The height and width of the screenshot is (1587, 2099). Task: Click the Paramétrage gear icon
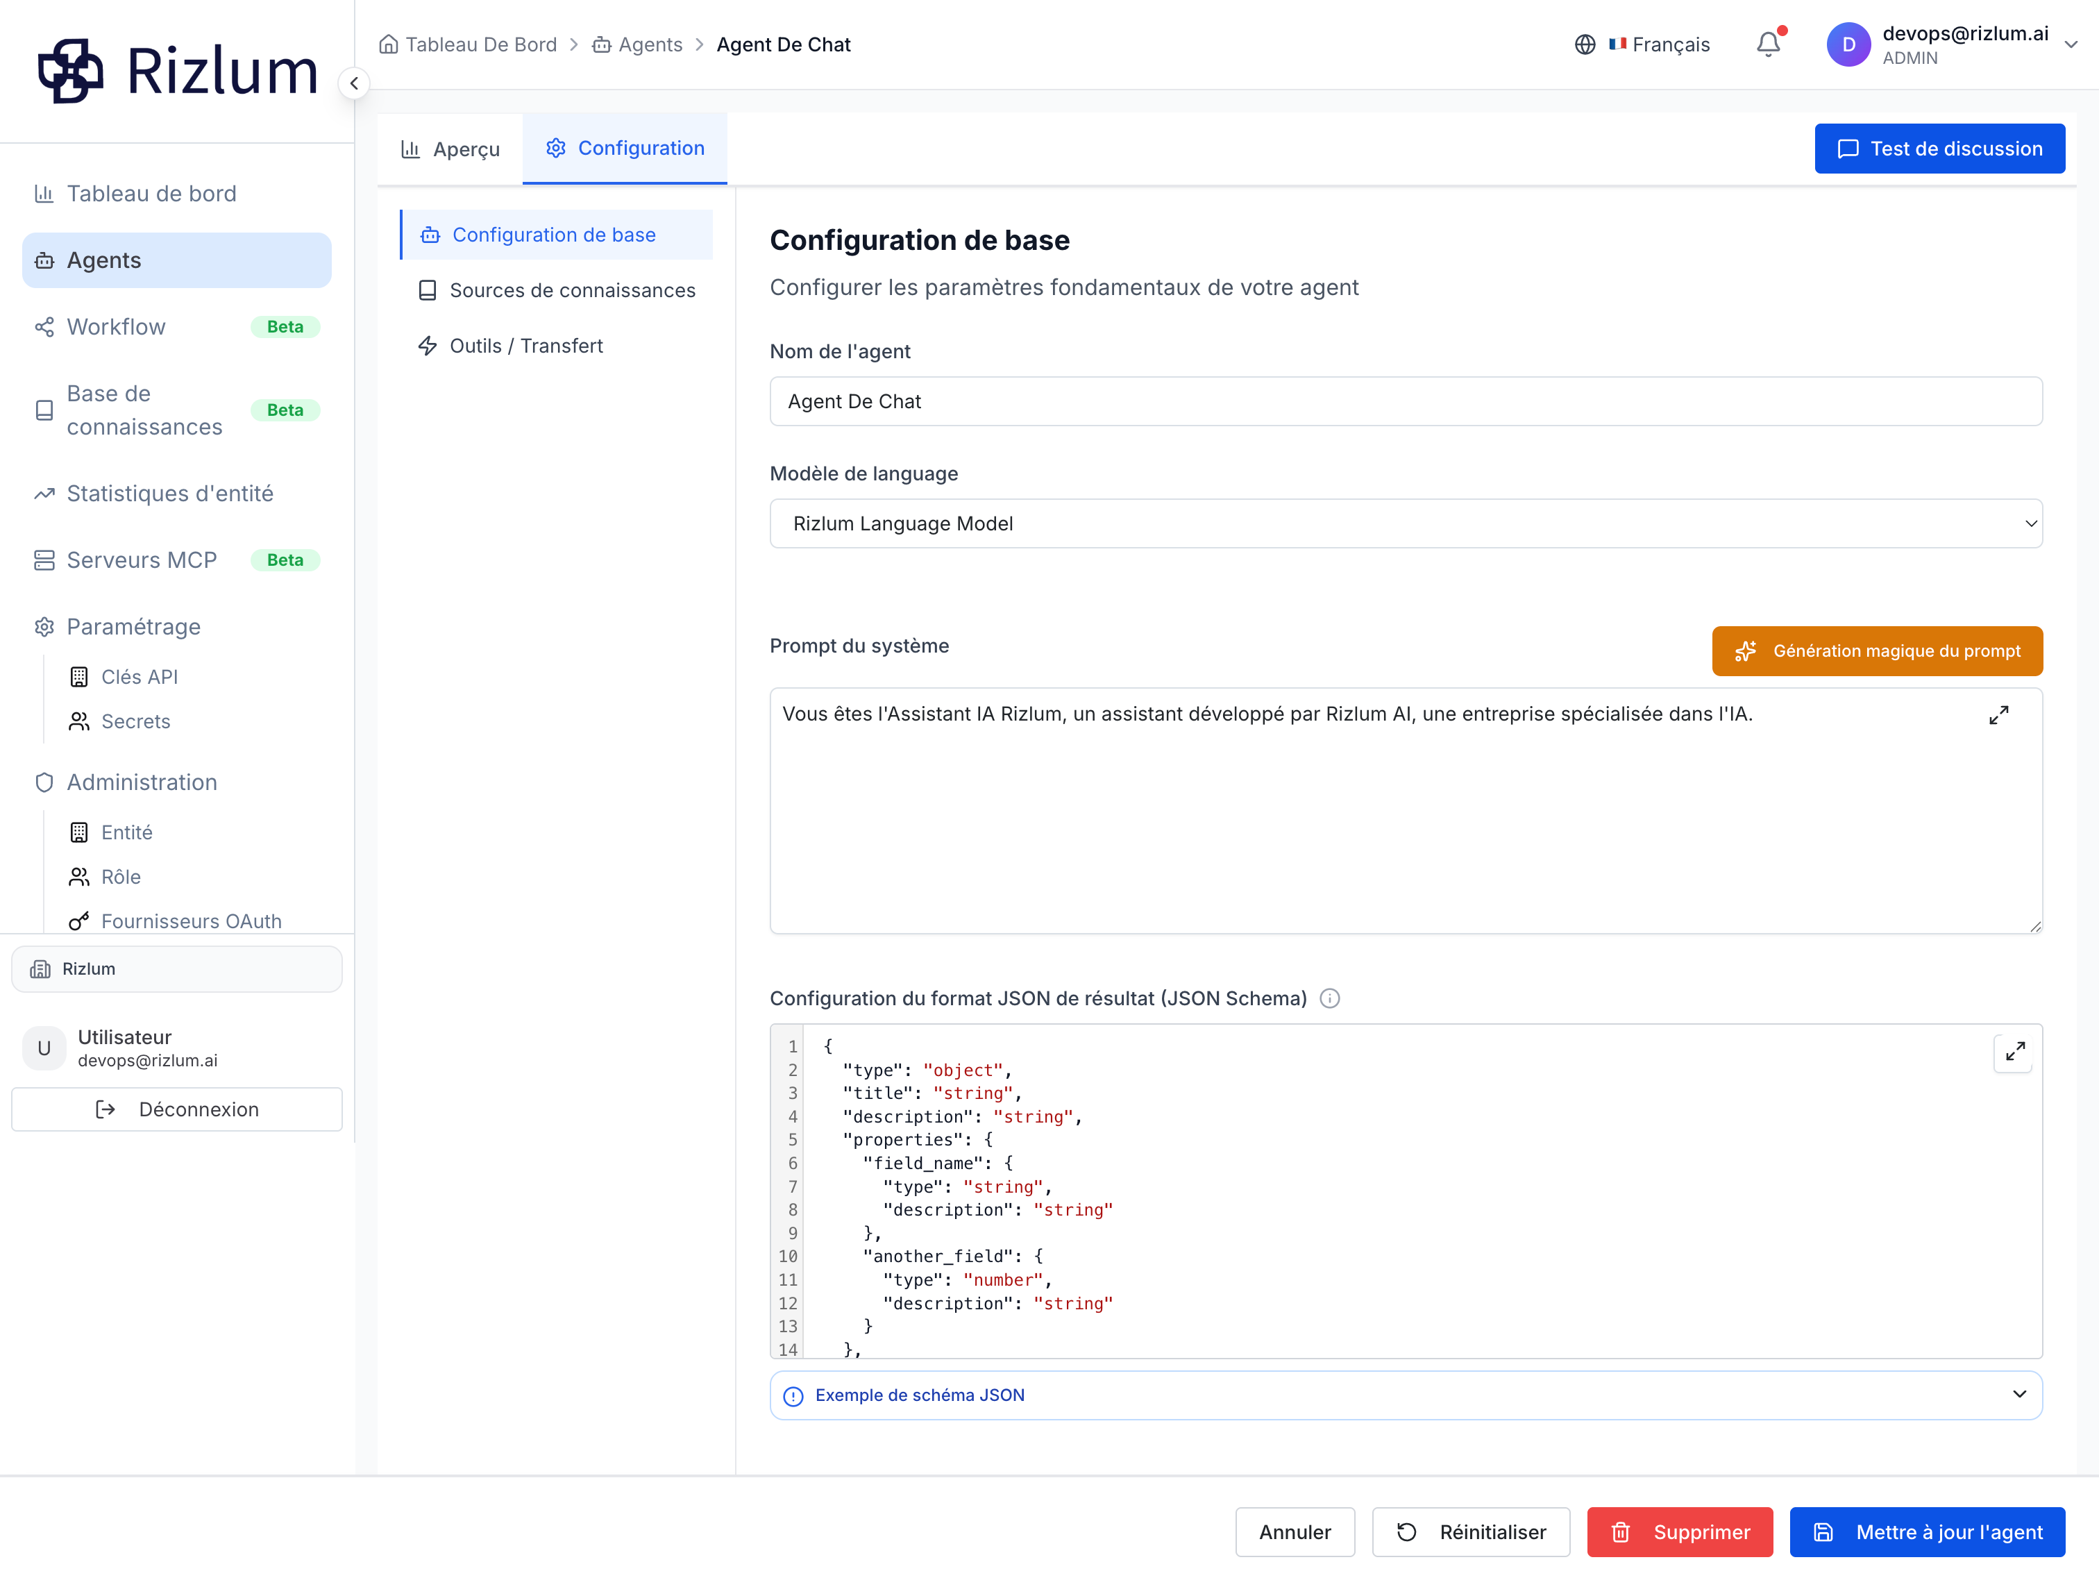pyautogui.click(x=44, y=628)
